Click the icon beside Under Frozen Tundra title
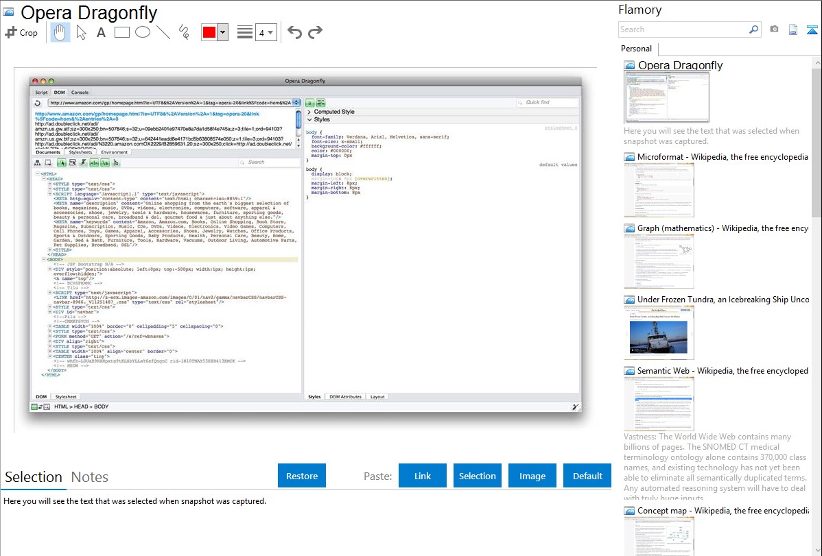Viewport: 822px width, 556px height. point(629,299)
